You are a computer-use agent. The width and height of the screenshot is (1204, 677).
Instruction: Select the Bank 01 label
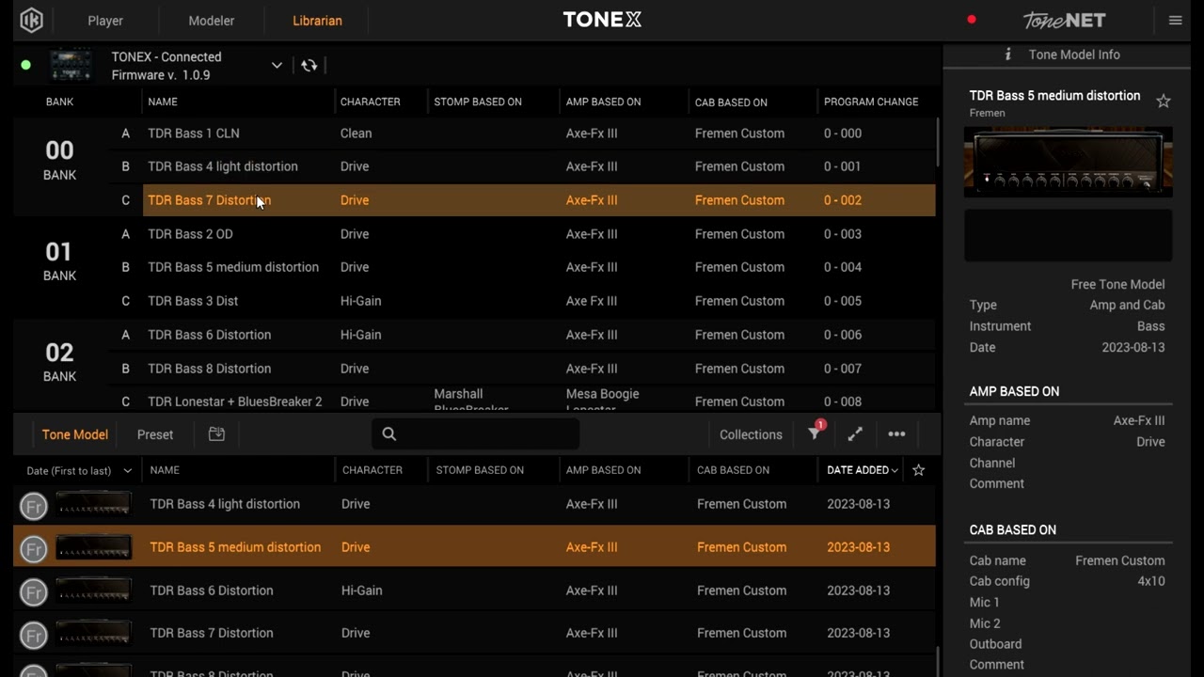coord(59,260)
